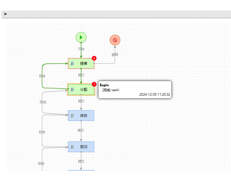Select the 分配 workflow node
Screen dimensions: 231x180
(x=81, y=90)
